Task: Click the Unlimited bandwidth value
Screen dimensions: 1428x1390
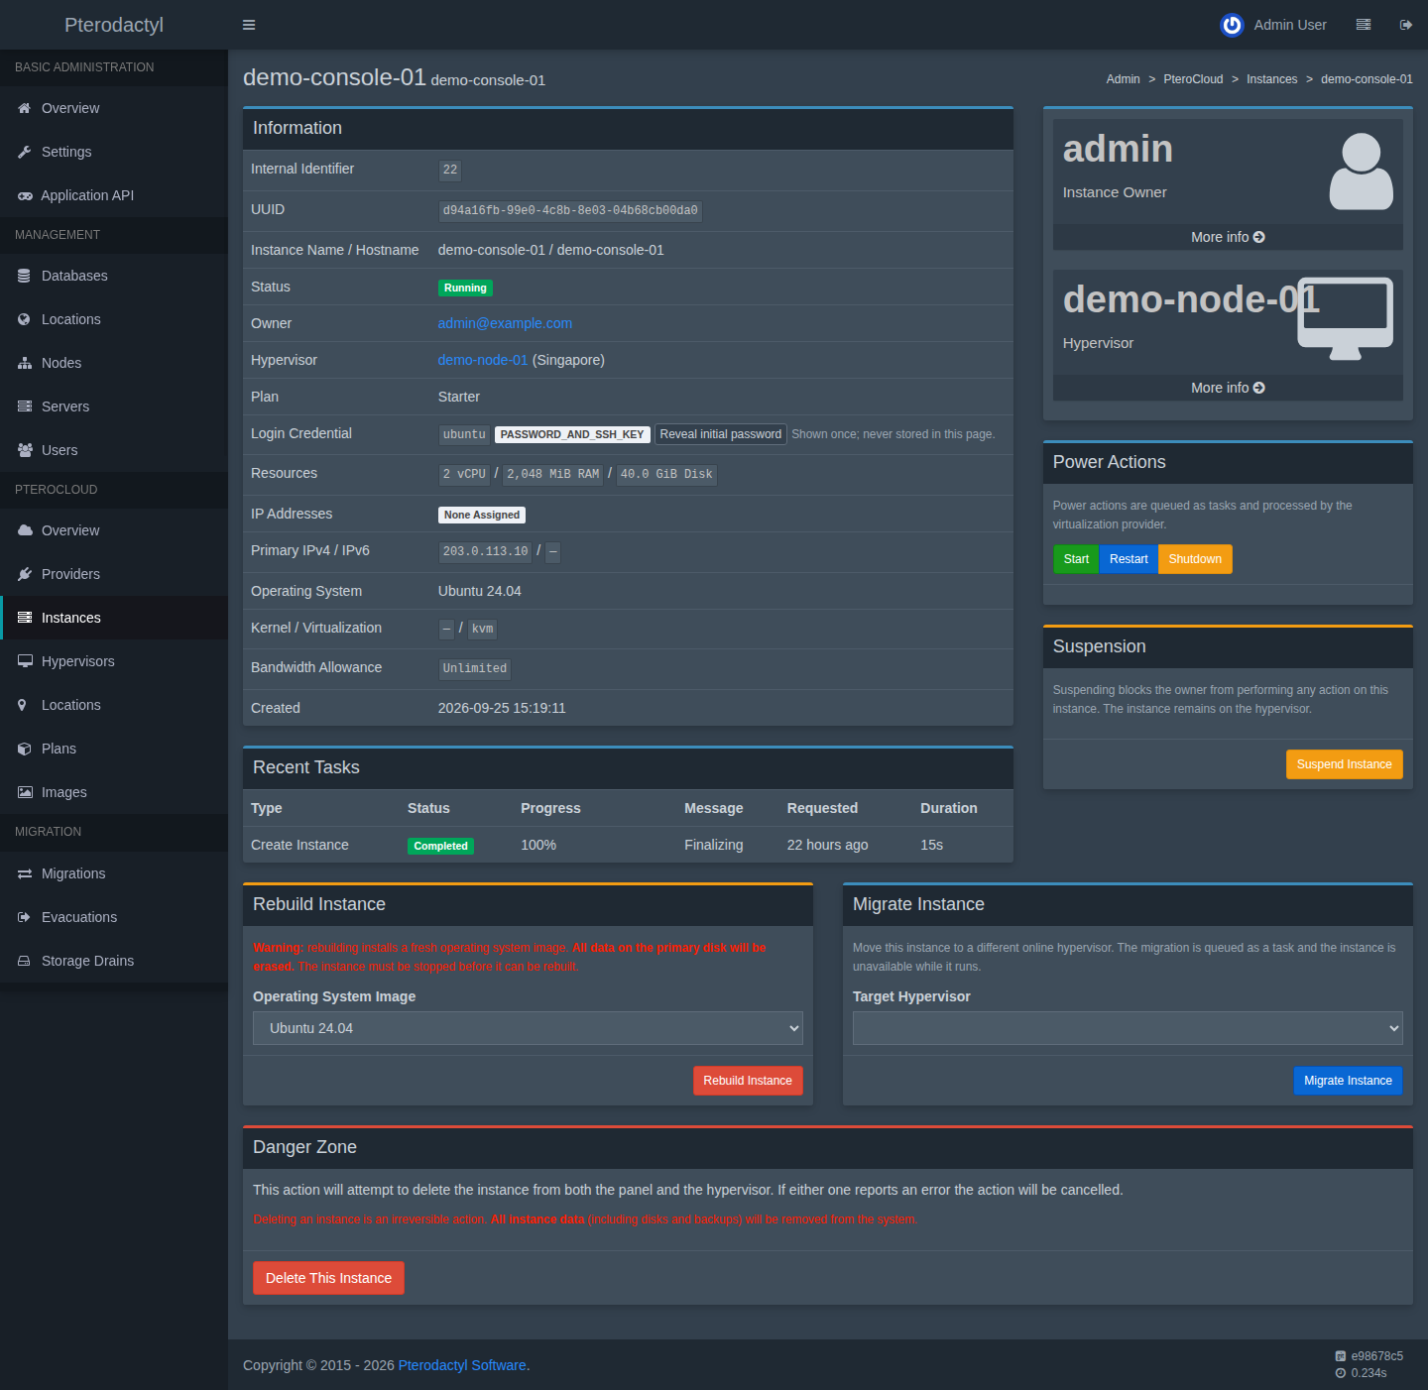Action: tap(475, 668)
